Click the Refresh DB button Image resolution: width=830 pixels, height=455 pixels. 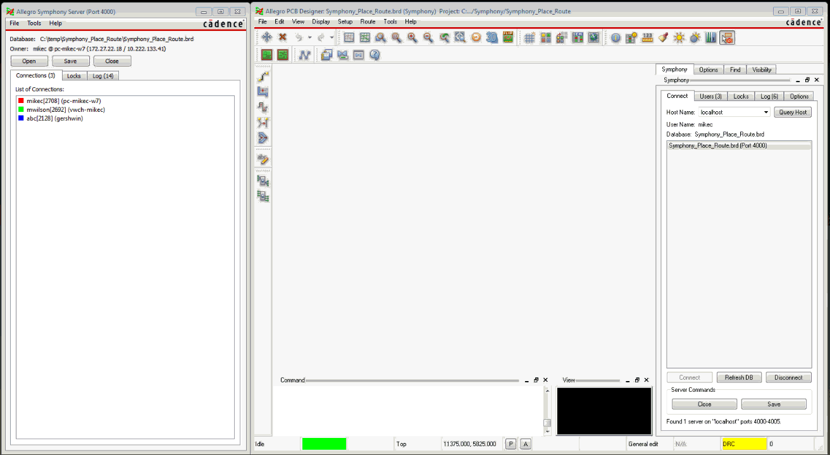point(739,377)
